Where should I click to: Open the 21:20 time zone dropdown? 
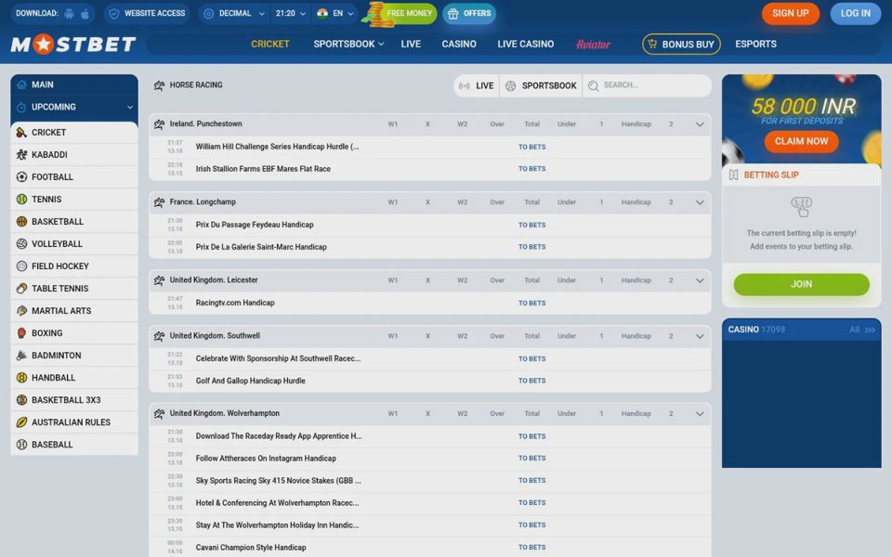pyautogui.click(x=290, y=14)
